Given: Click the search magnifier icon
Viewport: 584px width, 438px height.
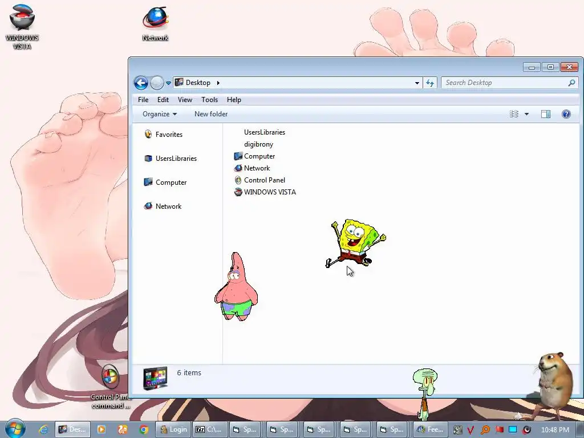Looking at the screenshot, I should (x=571, y=83).
